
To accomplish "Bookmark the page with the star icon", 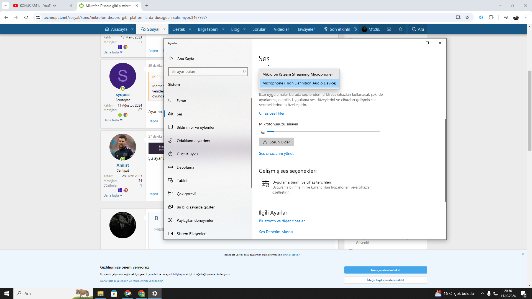I will click(467, 17).
